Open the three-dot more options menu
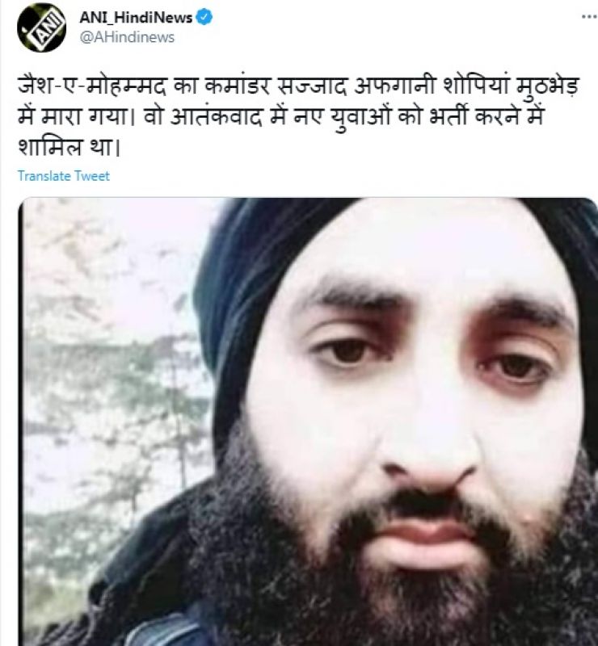This screenshot has width=598, height=646. 589,17
